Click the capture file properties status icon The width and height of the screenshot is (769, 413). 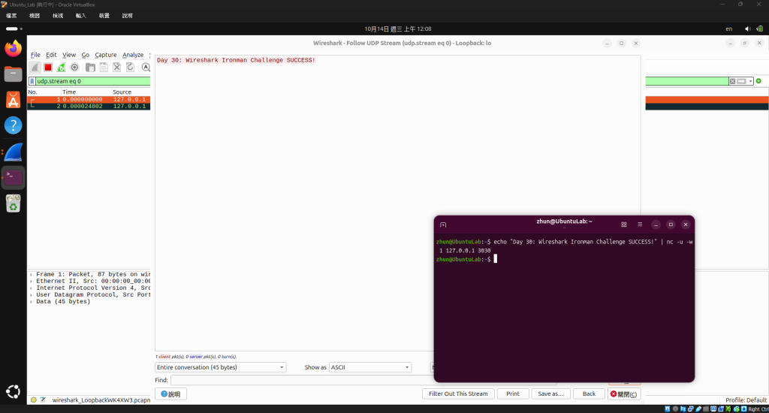click(x=43, y=399)
